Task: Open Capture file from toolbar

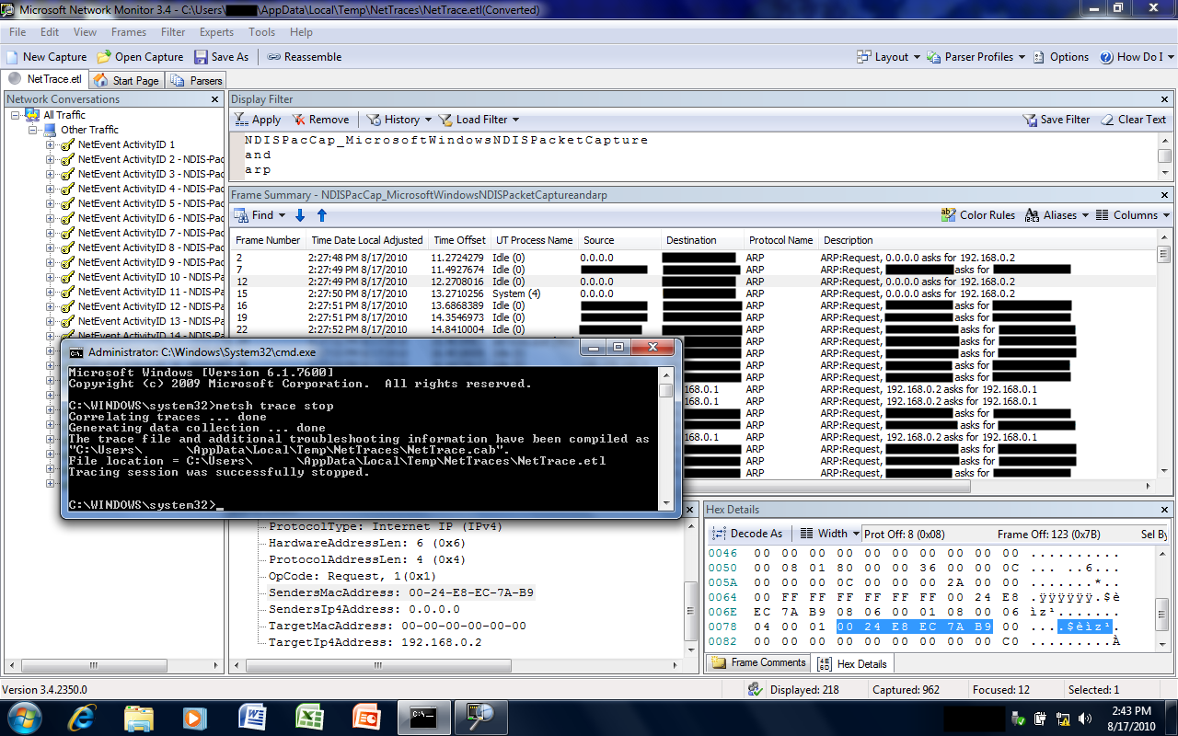Action: pyautogui.click(x=141, y=57)
